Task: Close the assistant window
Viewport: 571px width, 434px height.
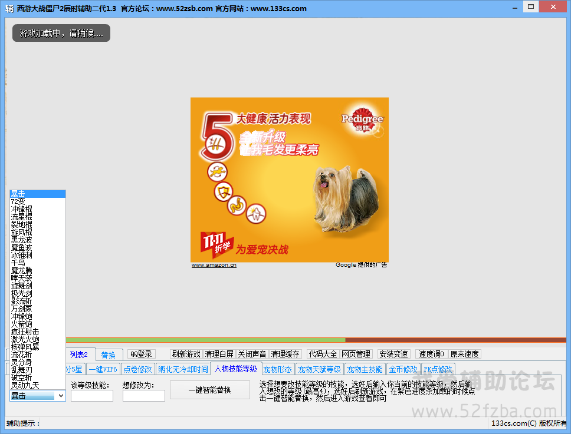Action: [x=553, y=6]
